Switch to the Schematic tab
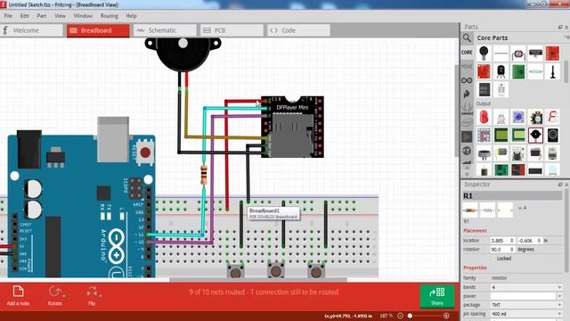Screen dimensions: 570x321 (165, 30)
